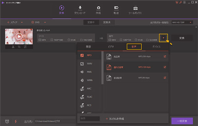Viewport: 198px width, 126px height.
Task: Select the MP3 format in the list
Action: [89, 55]
